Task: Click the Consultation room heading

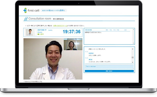Action: (x=40, y=19)
